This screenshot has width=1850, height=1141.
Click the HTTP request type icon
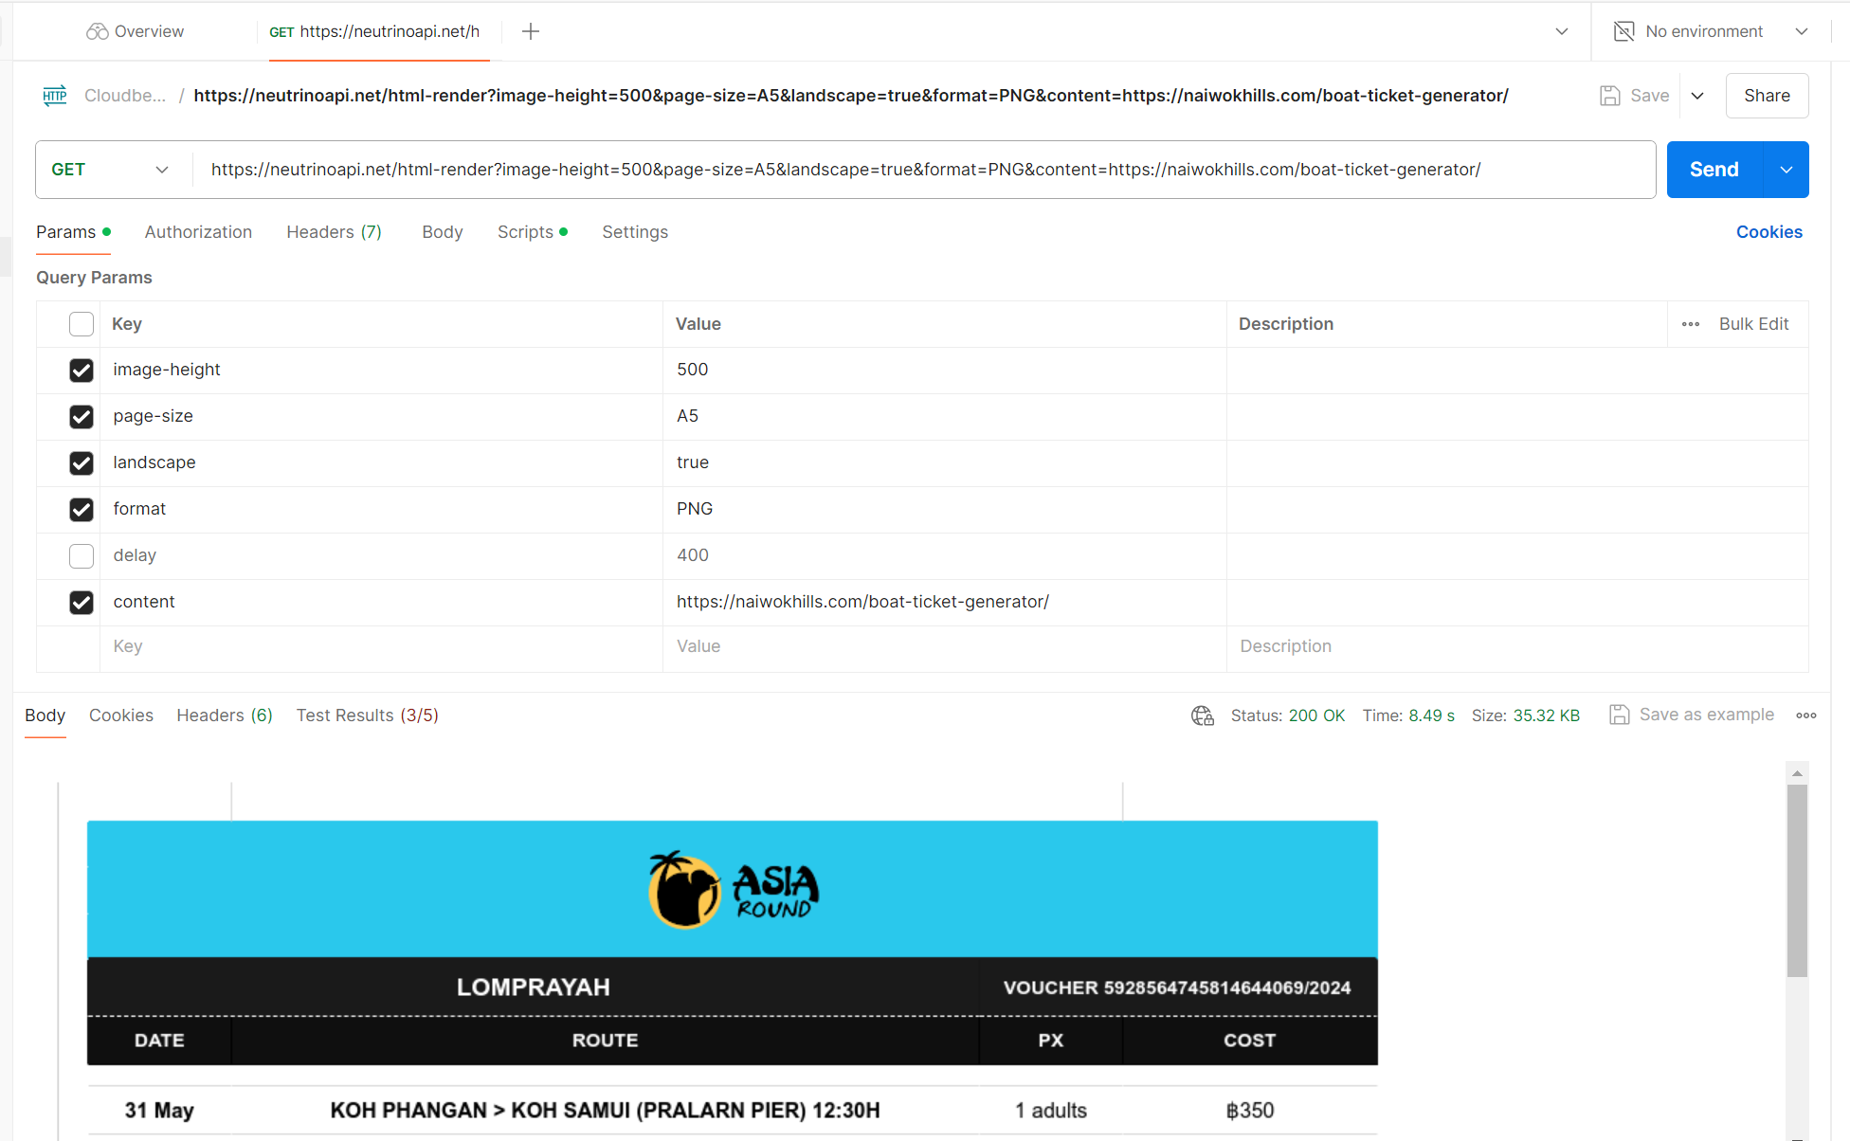click(55, 96)
